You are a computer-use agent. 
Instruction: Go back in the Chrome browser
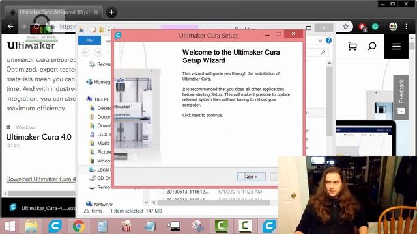coord(10,27)
